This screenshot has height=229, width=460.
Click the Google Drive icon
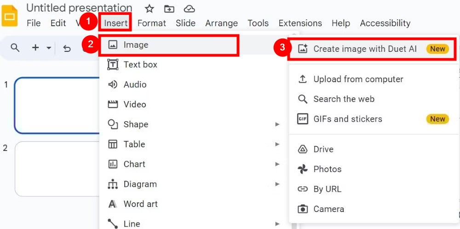(x=303, y=149)
